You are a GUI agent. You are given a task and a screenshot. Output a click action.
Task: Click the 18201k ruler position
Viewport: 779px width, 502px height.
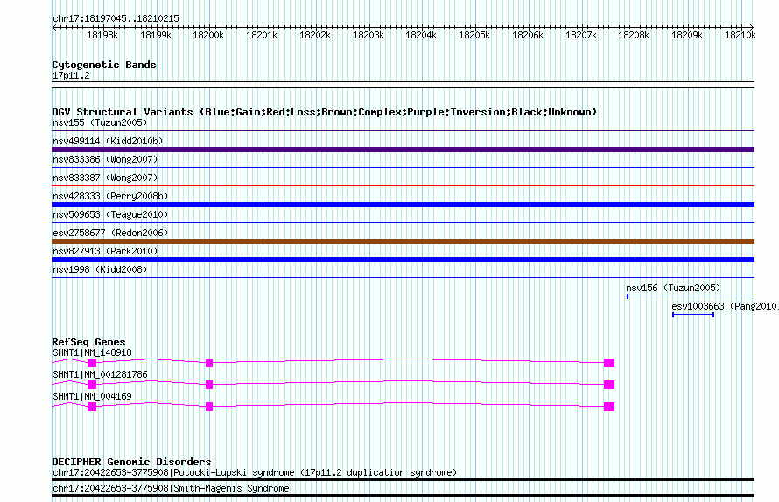point(262,35)
